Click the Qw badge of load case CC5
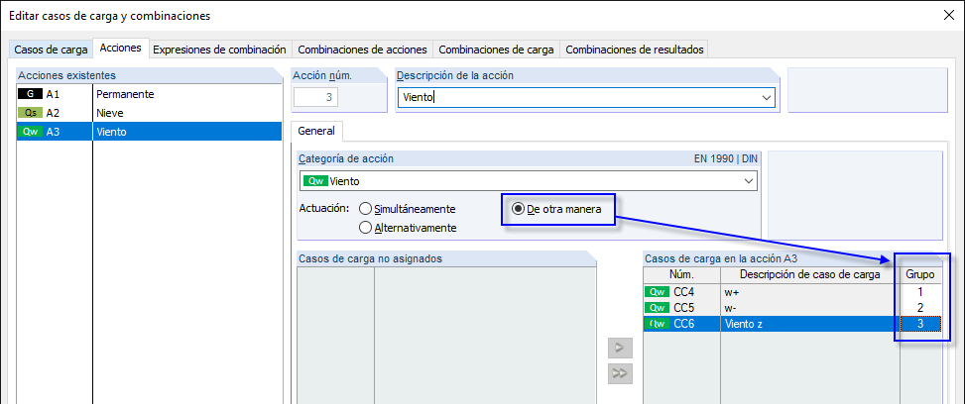Screen dimensions: 965x404 click(656, 308)
